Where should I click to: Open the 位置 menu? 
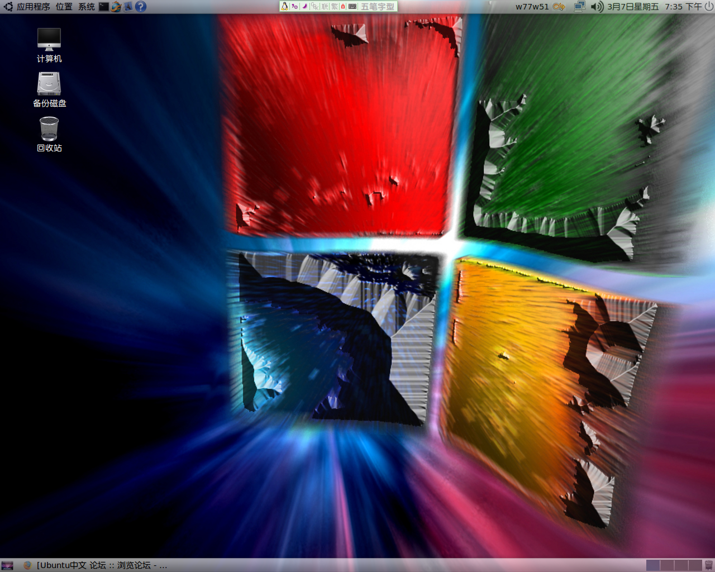coord(64,7)
